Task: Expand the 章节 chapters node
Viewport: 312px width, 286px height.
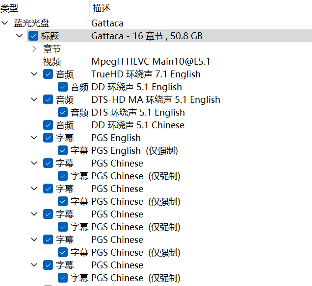Action: (34, 49)
